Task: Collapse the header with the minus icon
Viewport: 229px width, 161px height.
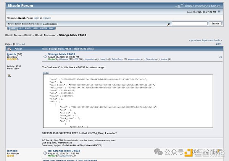Action: point(219,12)
